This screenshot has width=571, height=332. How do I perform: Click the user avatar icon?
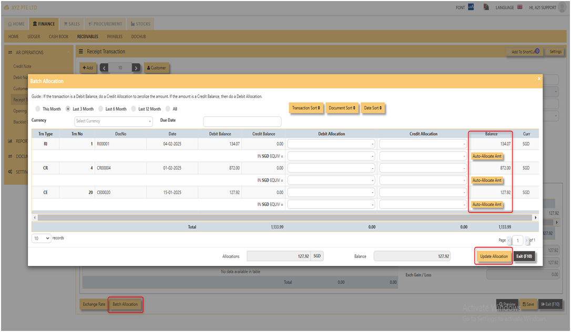(x=563, y=7)
